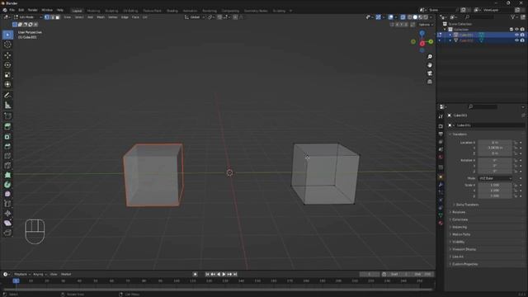Toggle X-ray display button
The height and width of the screenshot is (297, 528).
tap(403, 17)
